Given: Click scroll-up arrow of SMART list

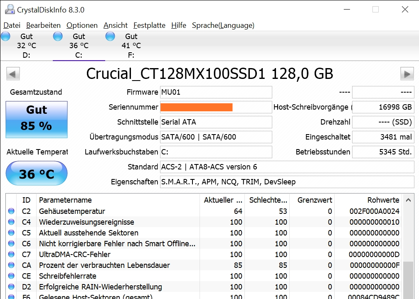Looking at the screenshot, I should coord(408,200).
